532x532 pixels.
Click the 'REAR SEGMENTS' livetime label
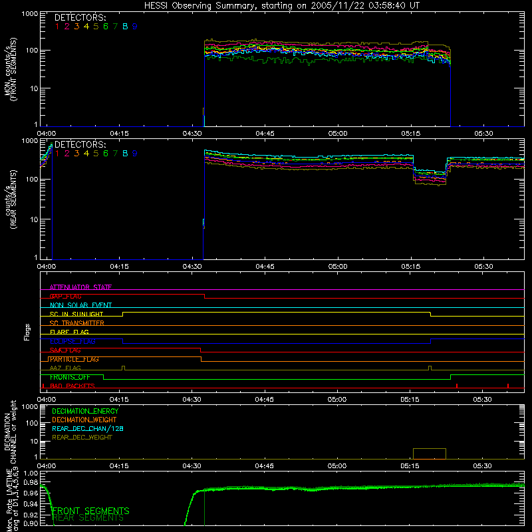pos(88,518)
